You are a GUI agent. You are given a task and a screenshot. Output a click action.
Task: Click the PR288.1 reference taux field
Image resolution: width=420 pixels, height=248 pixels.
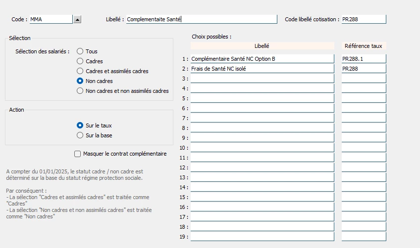[x=364, y=59]
